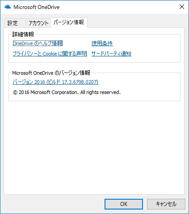Click the OneDrive cloud icon in title bar
This screenshot has width=189, height=214.
click(x=8, y=7)
